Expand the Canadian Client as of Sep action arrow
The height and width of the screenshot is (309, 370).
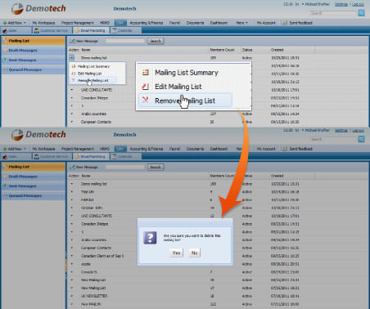tap(72, 256)
